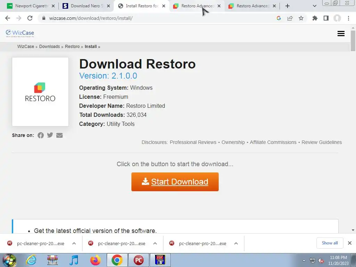This screenshot has height=267, width=356.
Task: Share via email envelope icon
Action: click(x=59, y=135)
